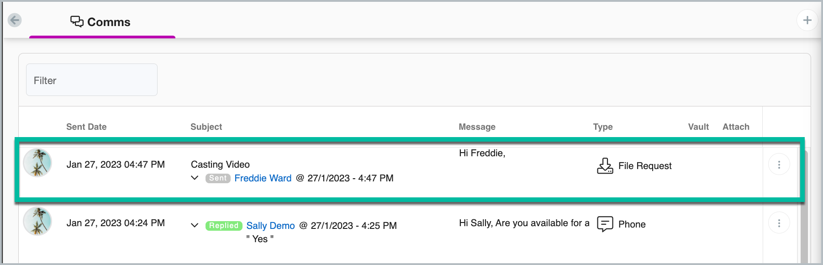The image size is (823, 265).
Task: Open three-dot menu for Casting Video row
Action: 779,164
